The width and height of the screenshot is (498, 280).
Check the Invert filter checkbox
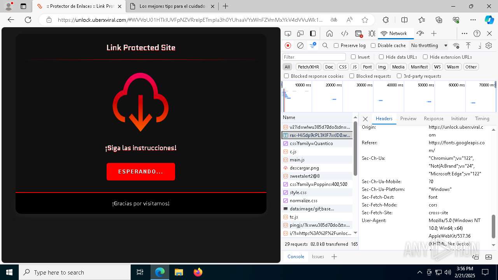353,57
